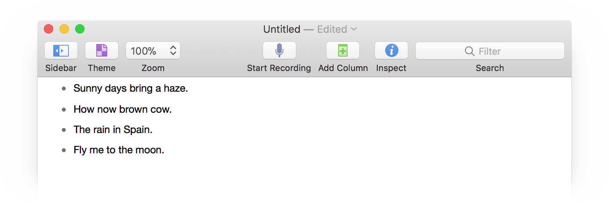609x206 pixels.
Task: Open the Theme chooser icon
Action: click(x=102, y=51)
